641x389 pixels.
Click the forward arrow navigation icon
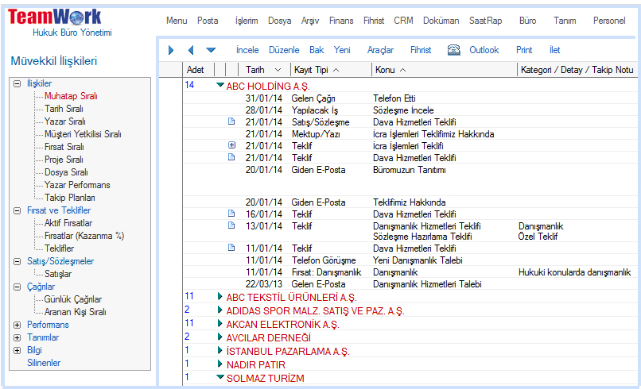(171, 50)
